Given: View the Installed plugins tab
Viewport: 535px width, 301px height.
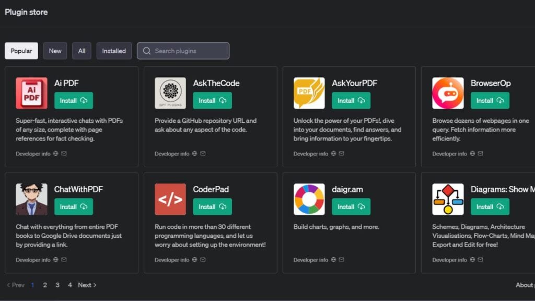Looking at the screenshot, I should pyautogui.click(x=114, y=51).
